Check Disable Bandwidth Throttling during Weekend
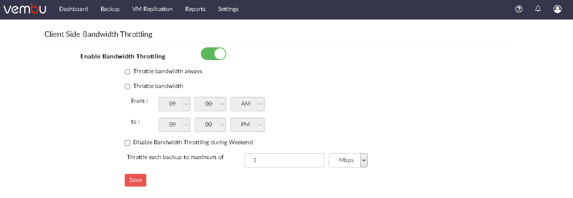573x198 pixels. pyautogui.click(x=127, y=143)
